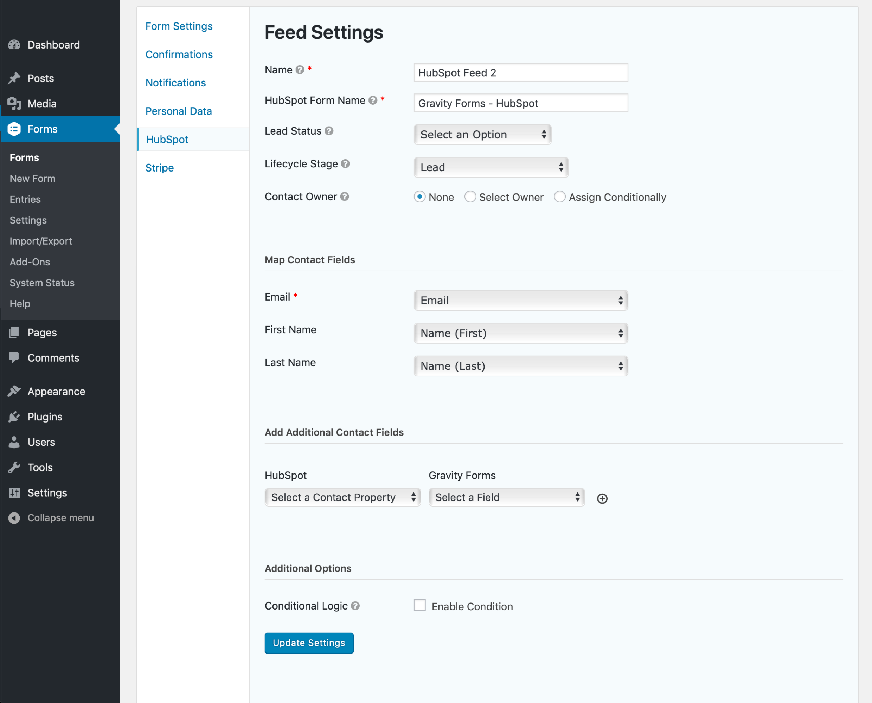
Task: Choose Assign Conditionally radio button
Action: point(560,197)
